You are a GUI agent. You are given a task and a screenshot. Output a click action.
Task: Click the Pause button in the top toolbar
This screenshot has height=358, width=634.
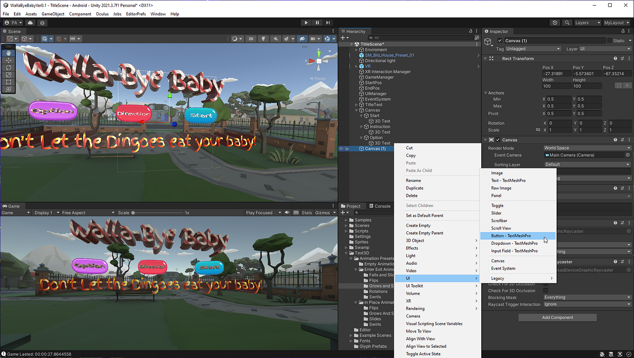tap(317, 22)
